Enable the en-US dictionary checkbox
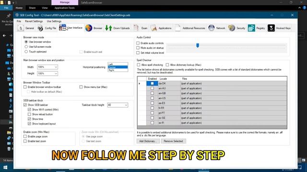The height and width of the screenshot is (172, 307). tap(152, 98)
